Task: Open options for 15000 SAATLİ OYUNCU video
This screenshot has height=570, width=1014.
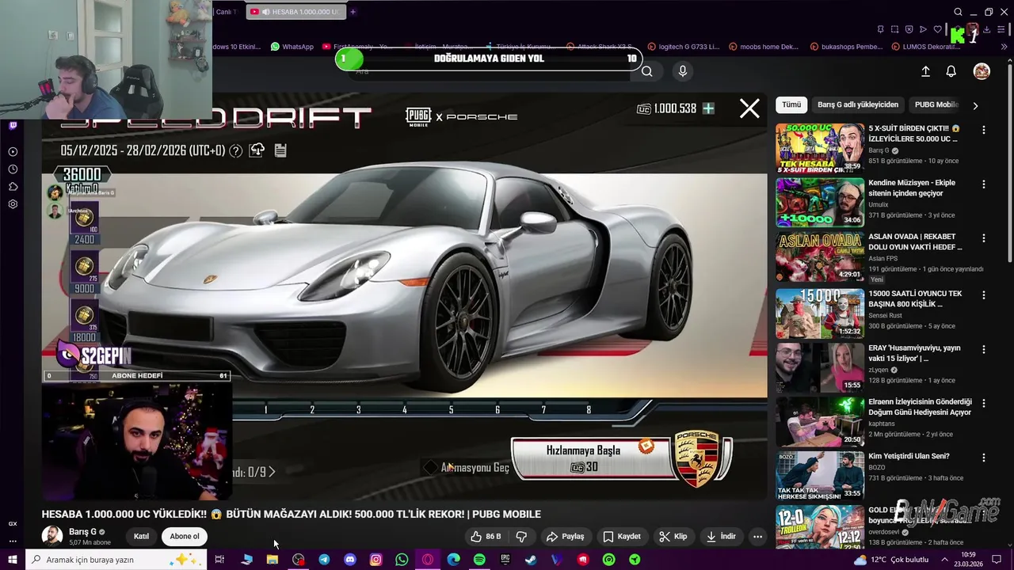Action: 984,294
